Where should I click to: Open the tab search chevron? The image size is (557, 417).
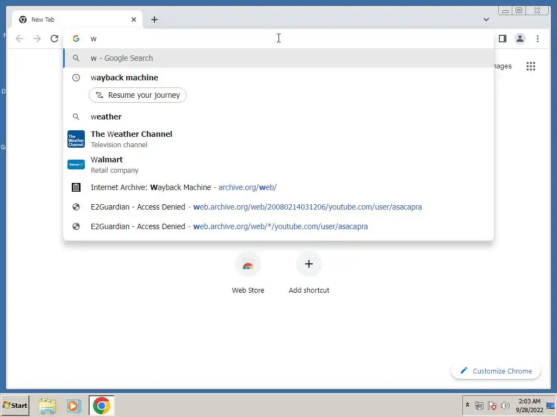click(x=486, y=20)
